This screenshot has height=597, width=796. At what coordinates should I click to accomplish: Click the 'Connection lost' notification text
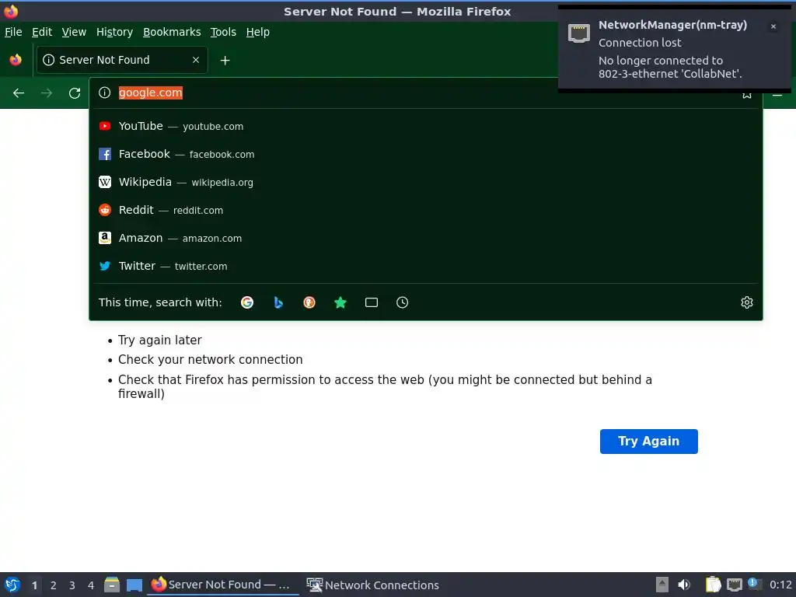pos(640,43)
